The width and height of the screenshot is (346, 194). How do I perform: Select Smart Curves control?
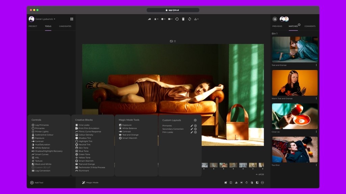pyautogui.click(x=40, y=154)
